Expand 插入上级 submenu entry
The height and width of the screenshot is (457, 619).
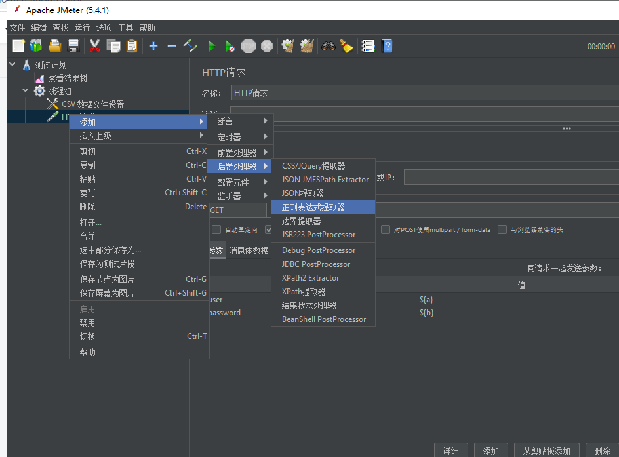tap(139, 136)
